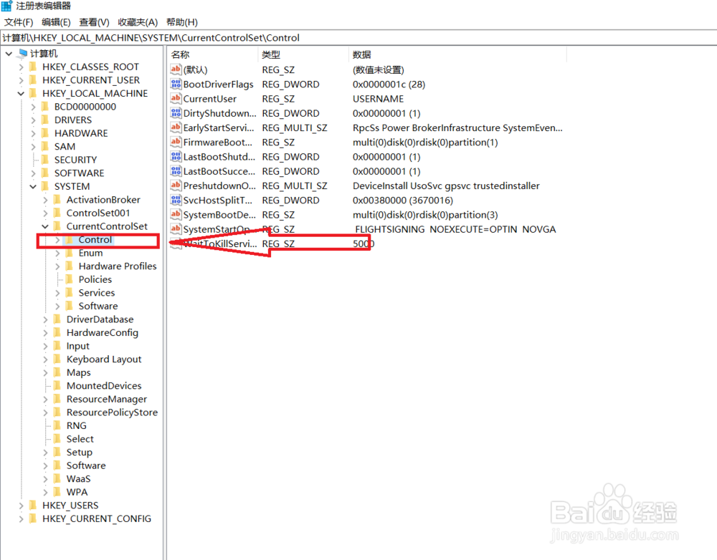Viewport: 717px width, 560px height.
Task: Select the SystemStartOp... value name
Action: tap(218, 229)
